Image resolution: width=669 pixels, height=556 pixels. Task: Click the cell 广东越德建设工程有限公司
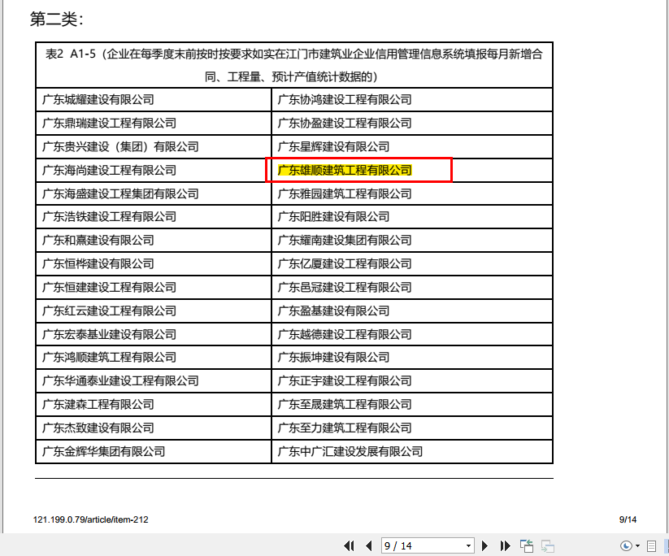click(x=412, y=334)
